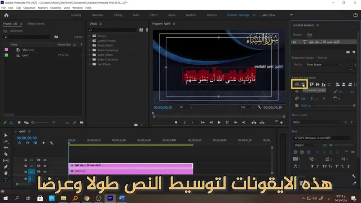Viewport: 361px width, 203px height.
Task: Open the wrench settings icon in Program monitor
Action: pyautogui.click(x=259, y=107)
